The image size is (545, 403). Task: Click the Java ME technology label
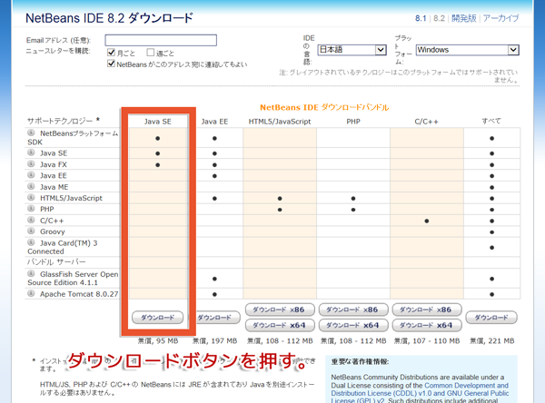coord(54,187)
